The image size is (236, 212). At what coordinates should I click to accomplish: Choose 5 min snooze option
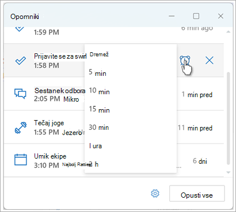coord(131,73)
